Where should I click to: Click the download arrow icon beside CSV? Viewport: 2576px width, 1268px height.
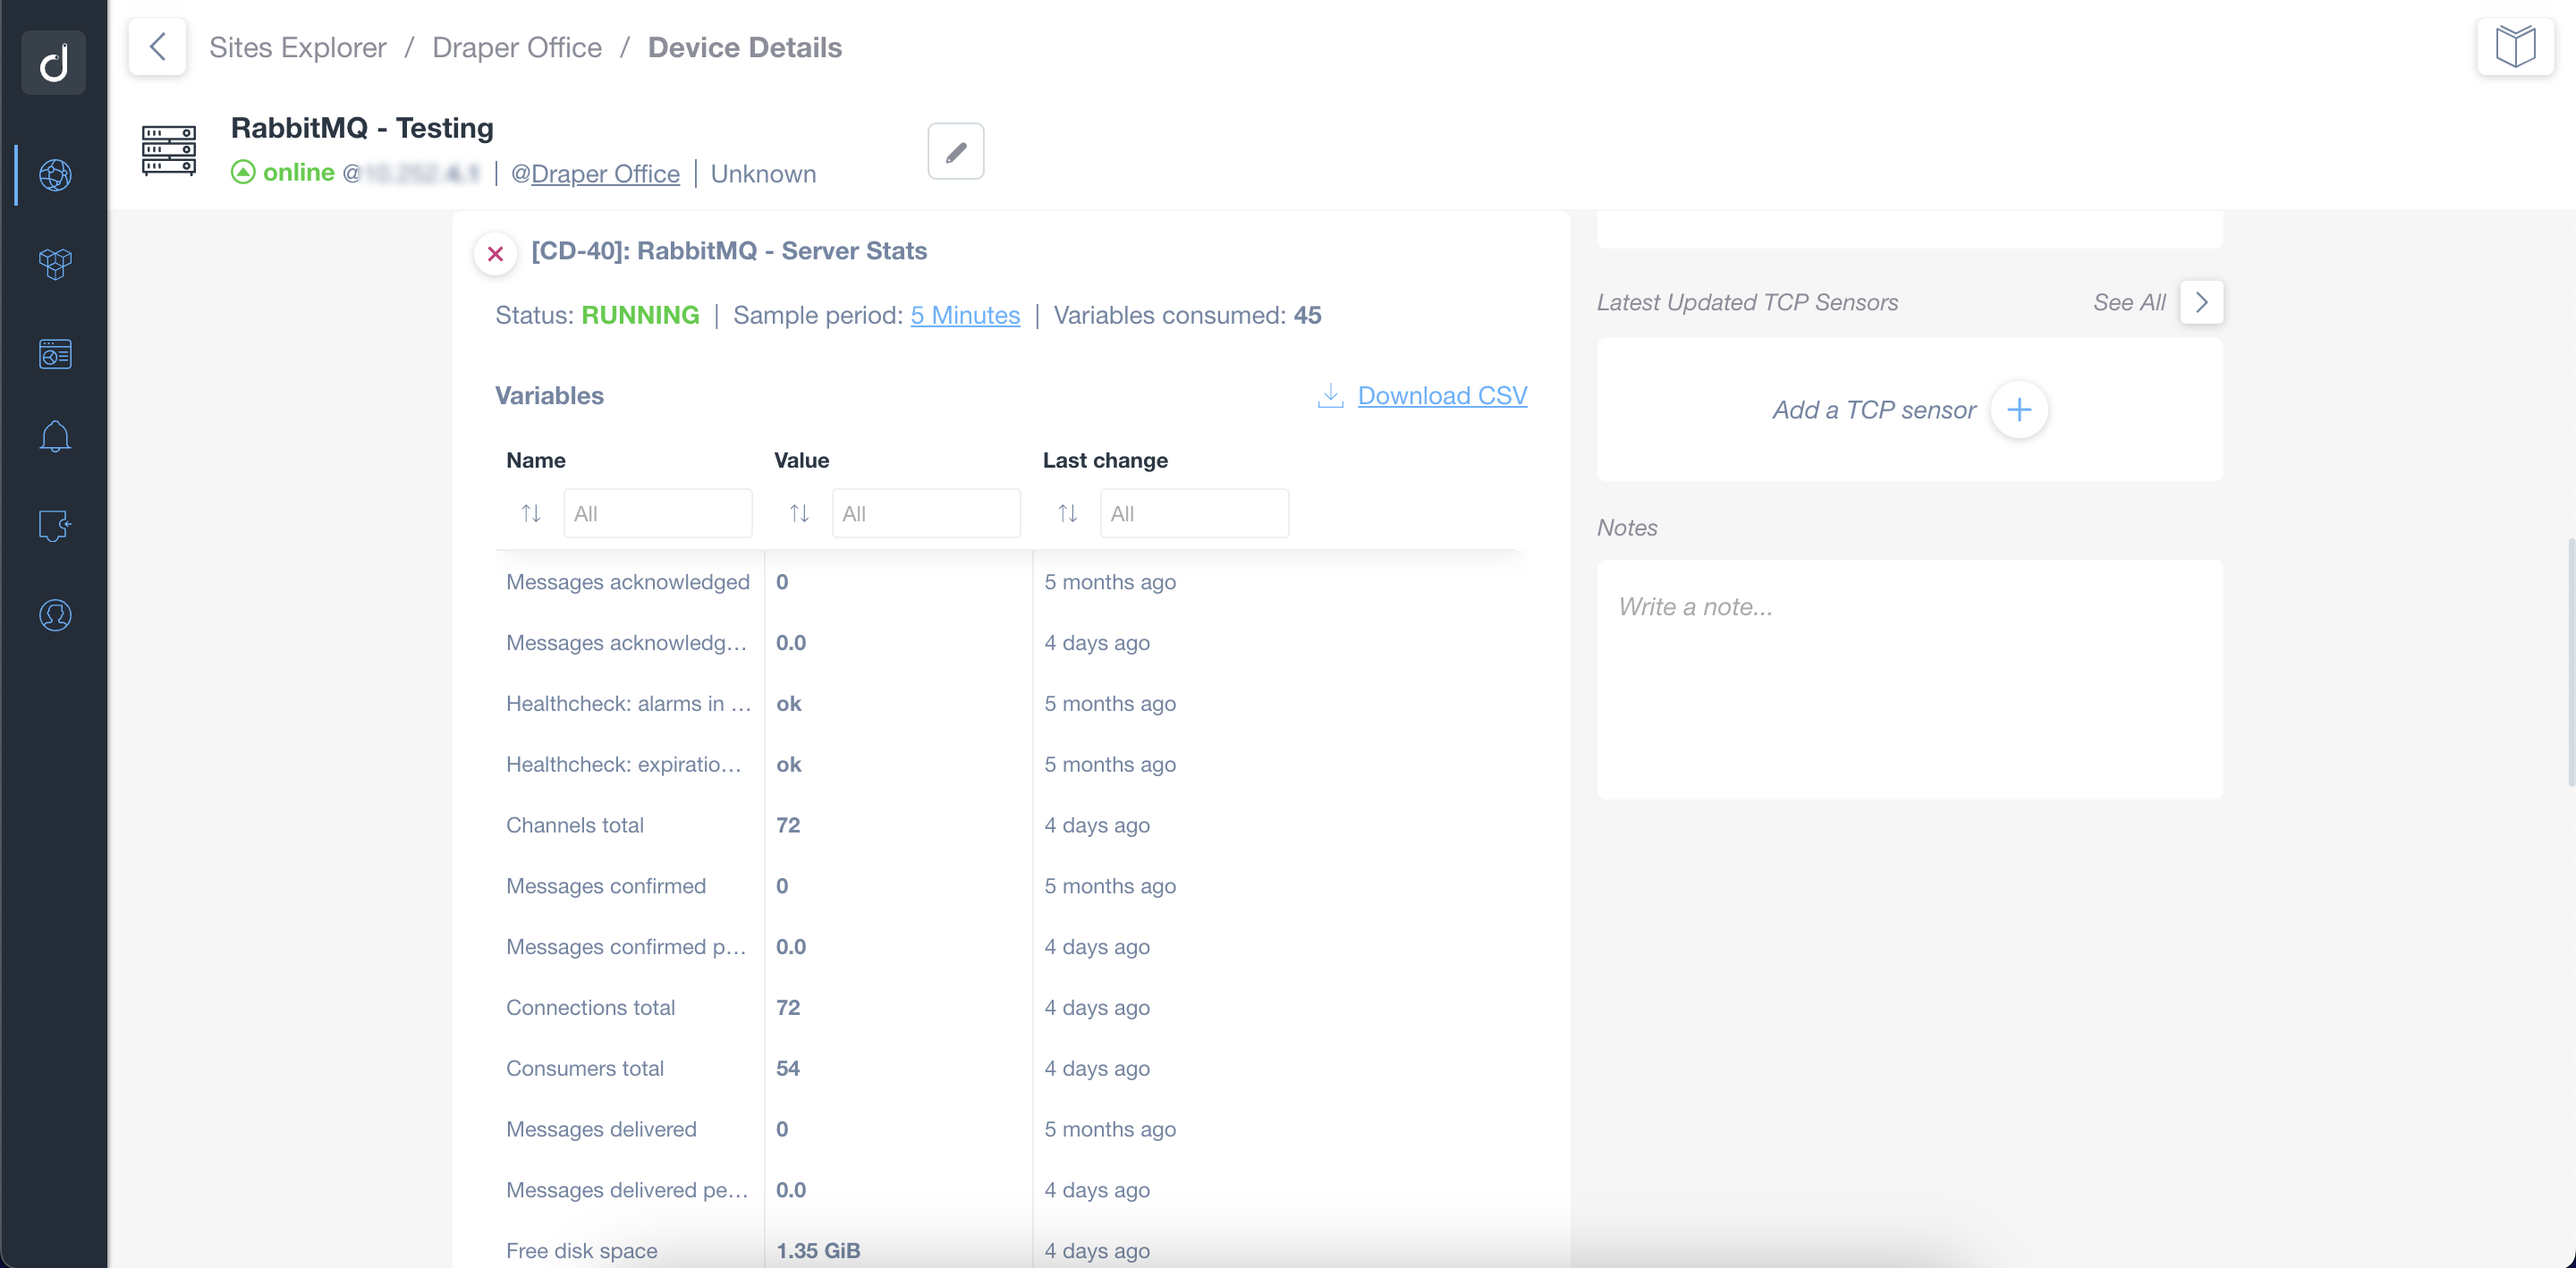point(1330,395)
